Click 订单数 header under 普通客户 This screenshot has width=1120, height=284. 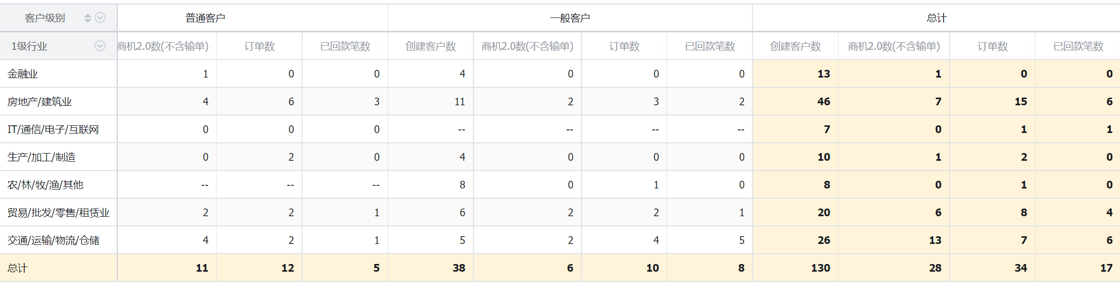(x=259, y=47)
